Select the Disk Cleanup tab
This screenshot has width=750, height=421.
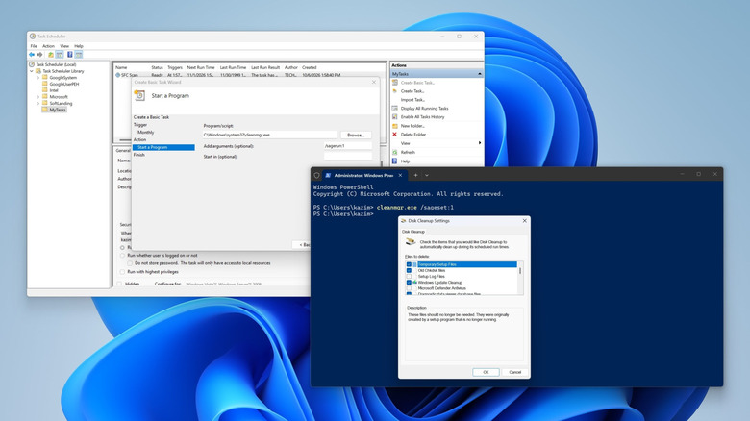click(413, 232)
